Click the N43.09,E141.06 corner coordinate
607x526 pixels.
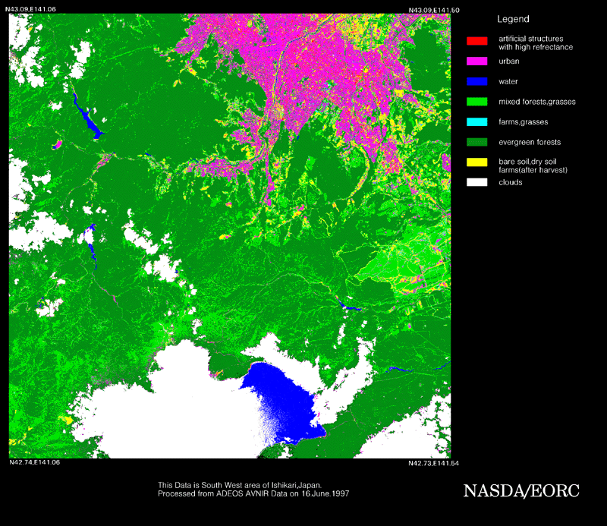click(x=30, y=9)
